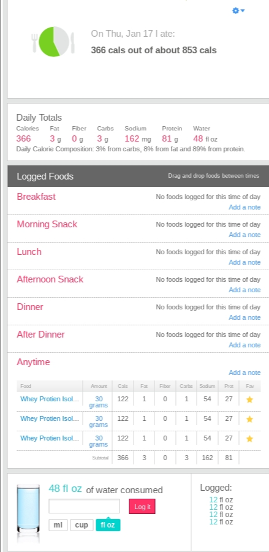Click the water amount input field
This screenshot has height=552, width=269.
click(x=84, y=506)
